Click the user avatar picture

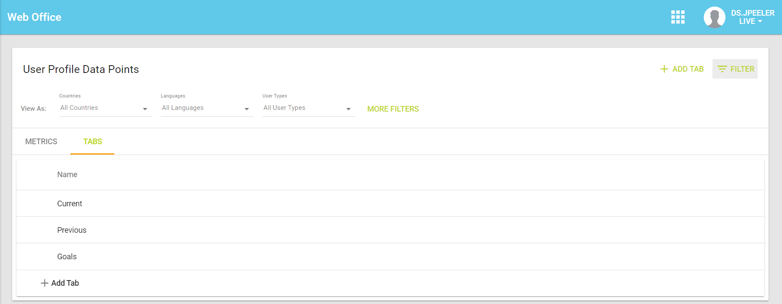point(714,17)
